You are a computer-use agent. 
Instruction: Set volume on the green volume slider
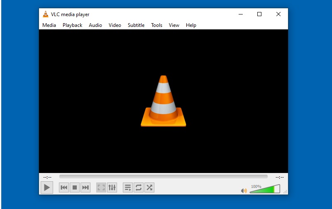265,189
